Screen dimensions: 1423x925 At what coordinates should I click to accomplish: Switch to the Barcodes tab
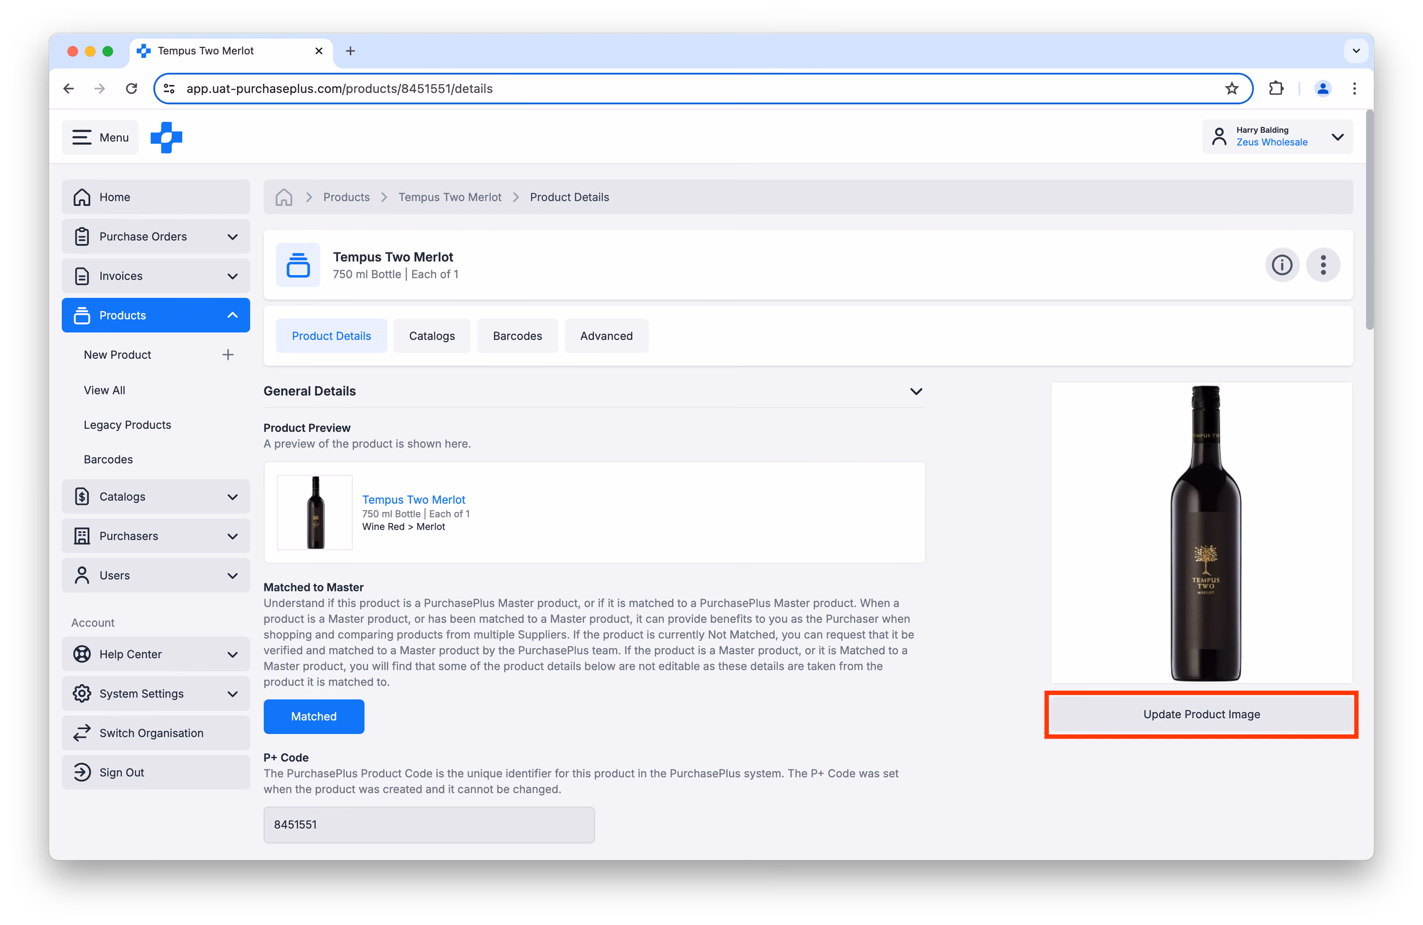click(517, 336)
